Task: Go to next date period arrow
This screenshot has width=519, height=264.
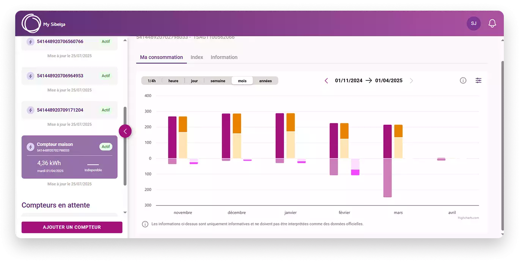Action: click(x=412, y=81)
